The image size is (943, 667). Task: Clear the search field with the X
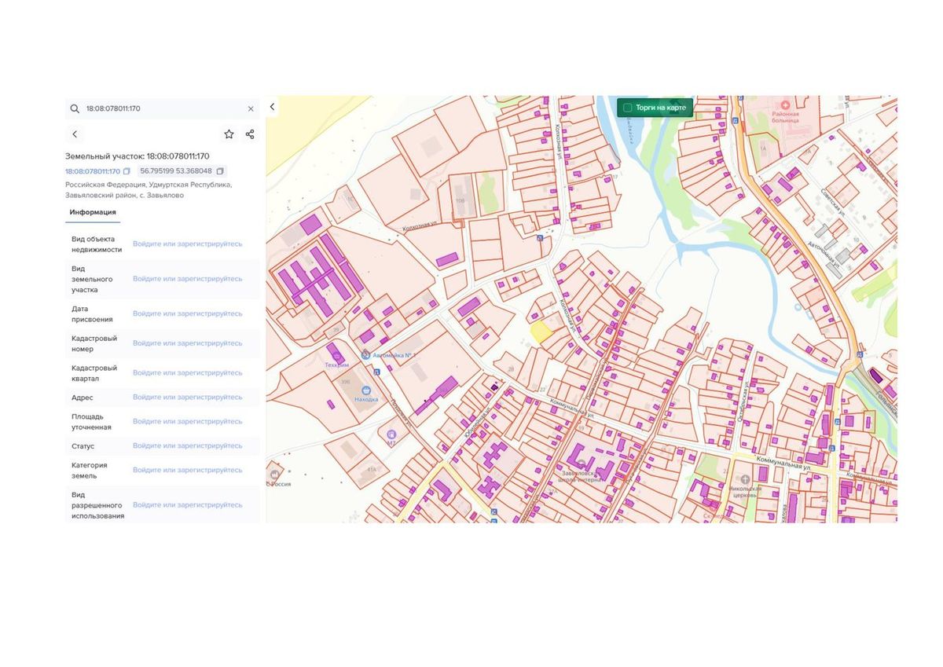(251, 108)
